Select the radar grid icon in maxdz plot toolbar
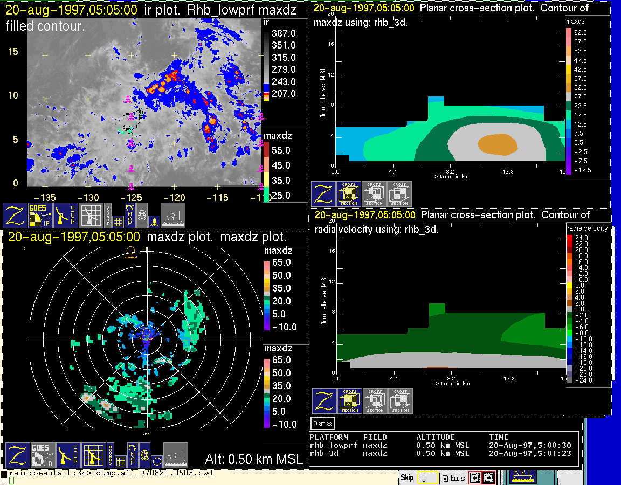 tap(94, 455)
